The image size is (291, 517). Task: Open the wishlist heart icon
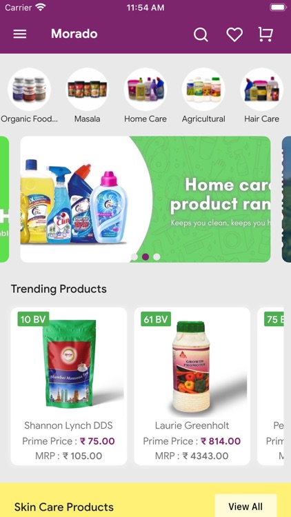234,34
